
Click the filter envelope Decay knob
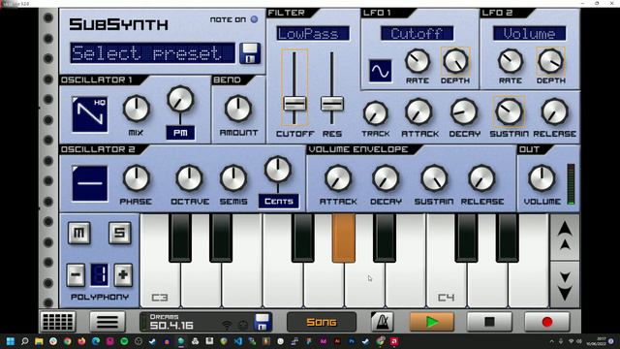[x=464, y=112]
